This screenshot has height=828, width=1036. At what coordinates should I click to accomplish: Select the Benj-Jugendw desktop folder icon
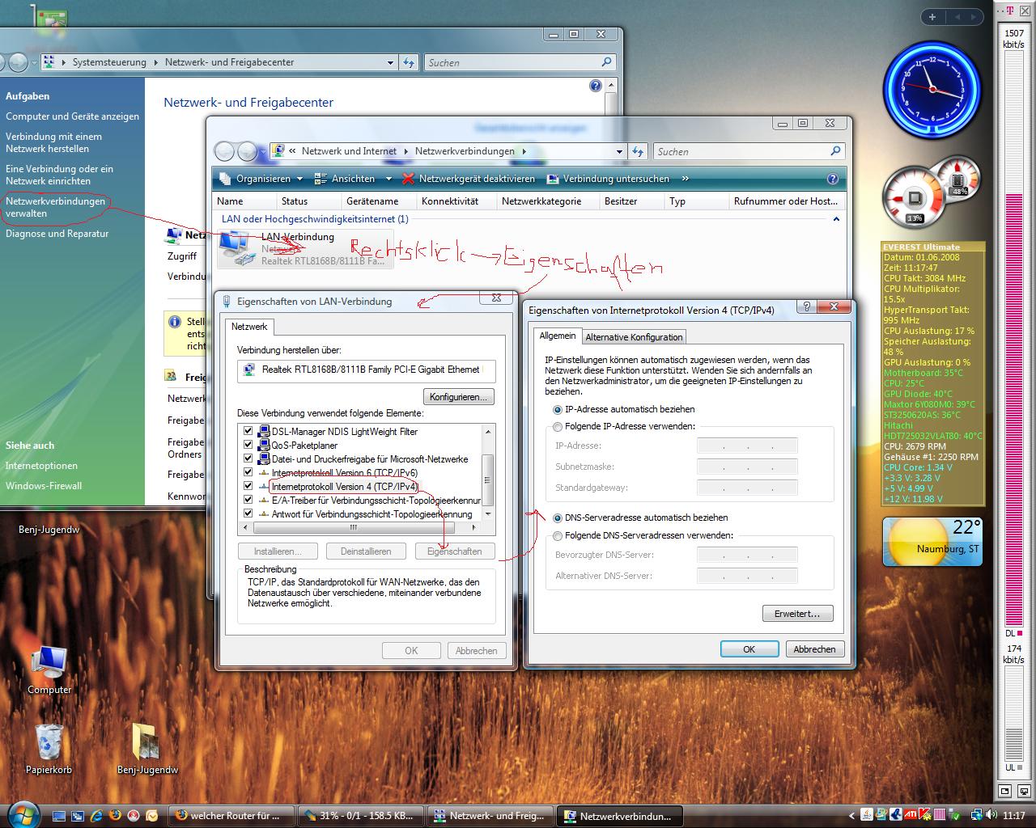(147, 749)
